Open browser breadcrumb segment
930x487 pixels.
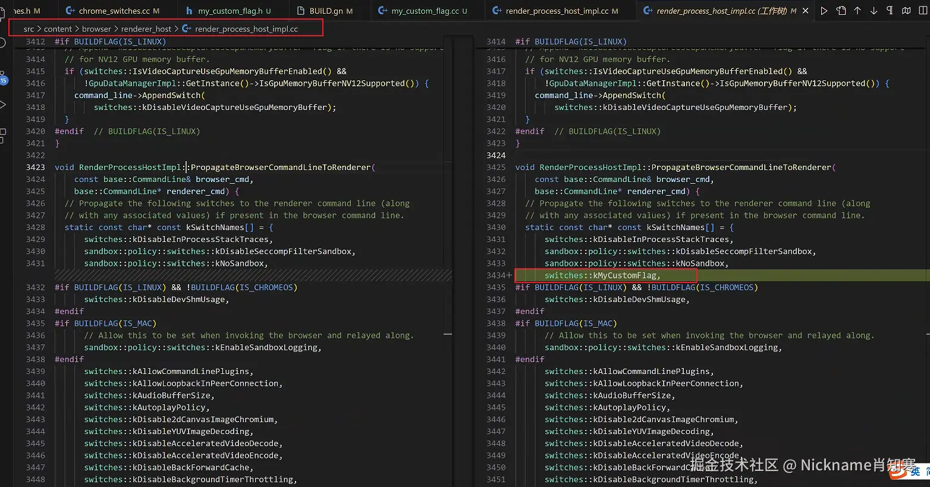point(96,29)
